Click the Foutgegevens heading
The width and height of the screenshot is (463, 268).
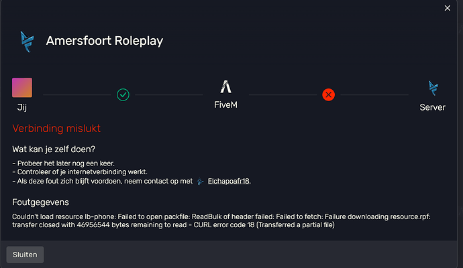(40, 202)
